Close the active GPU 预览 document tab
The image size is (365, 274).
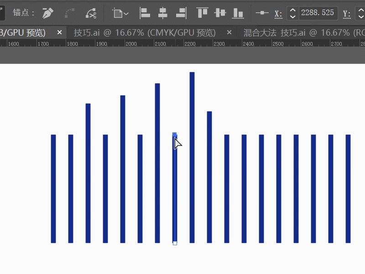59,32
